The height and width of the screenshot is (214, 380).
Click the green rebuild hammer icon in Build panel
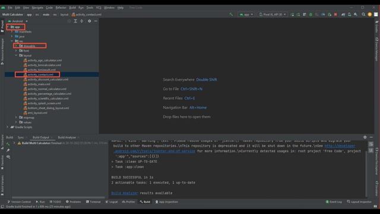(8, 144)
